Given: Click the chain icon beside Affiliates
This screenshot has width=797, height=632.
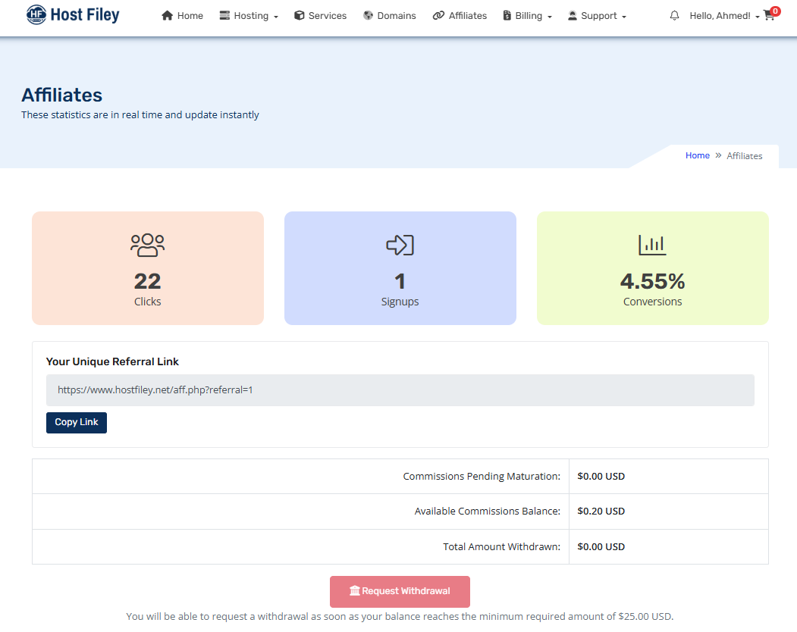Looking at the screenshot, I should [438, 16].
